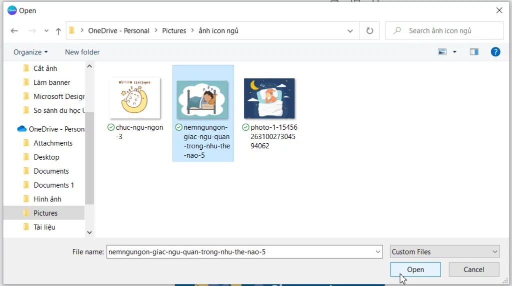The width and height of the screenshot is (512, 286).
Task: Click nemngungon-giac-ngu-quan-trong file name label
Action: pos(206,142)
